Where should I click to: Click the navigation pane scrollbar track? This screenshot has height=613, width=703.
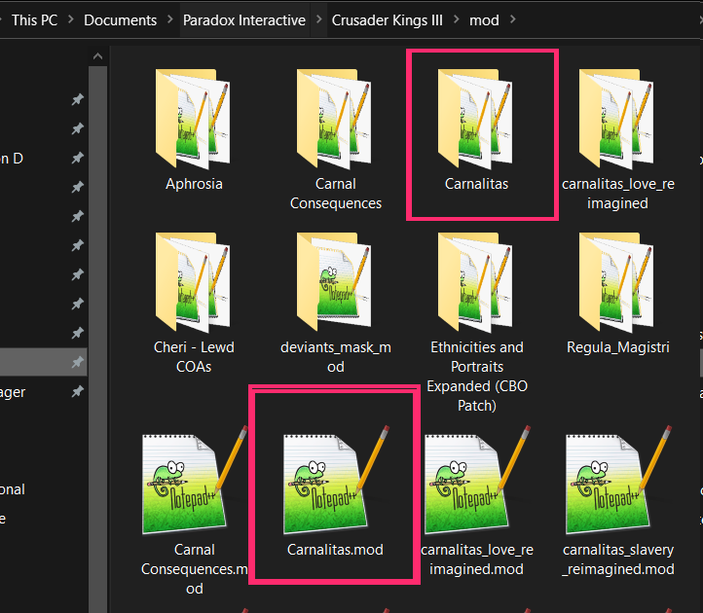(97, 339)
